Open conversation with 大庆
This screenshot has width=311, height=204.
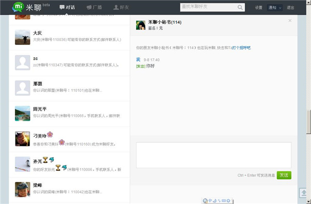(69, 38)
